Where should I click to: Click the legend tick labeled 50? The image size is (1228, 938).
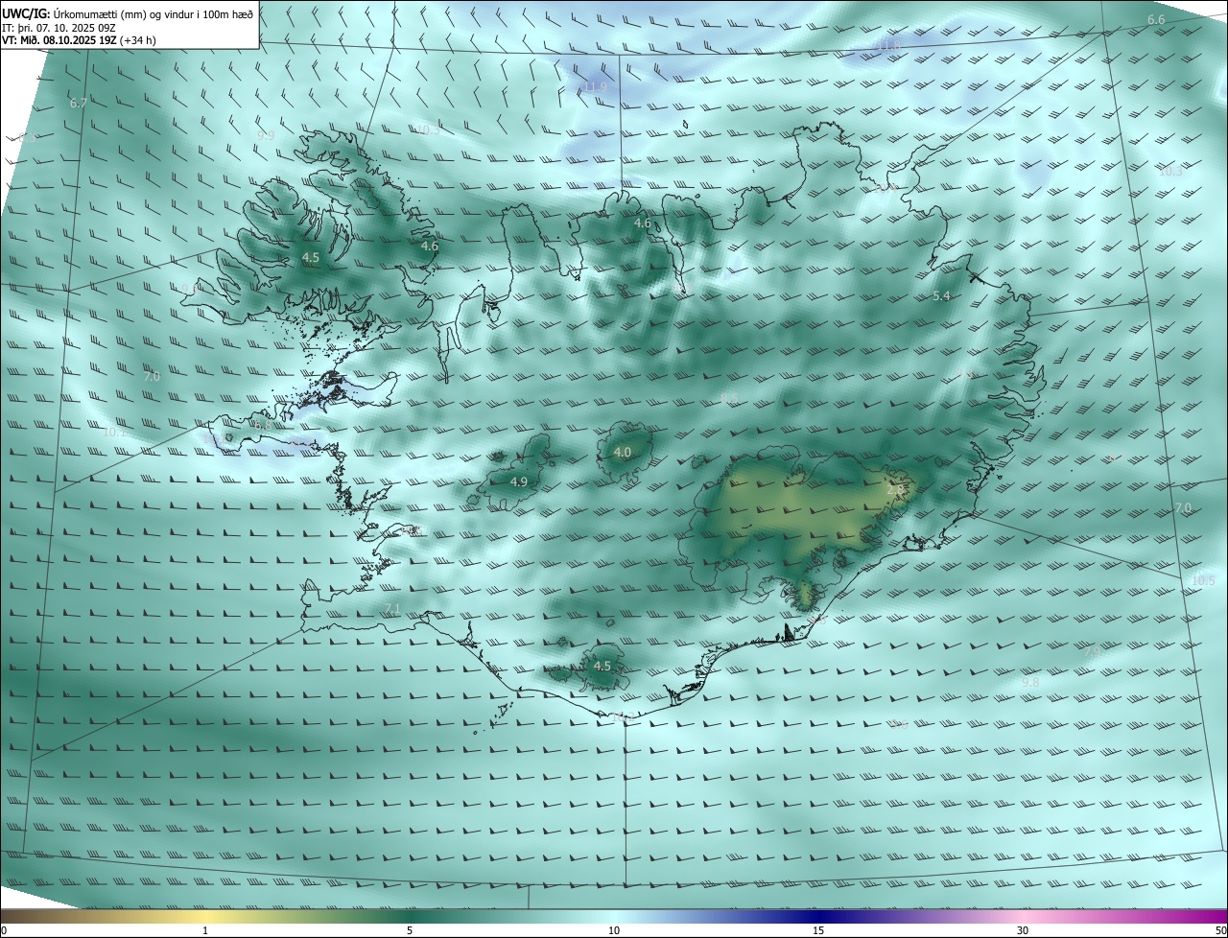pos(1220,930)
